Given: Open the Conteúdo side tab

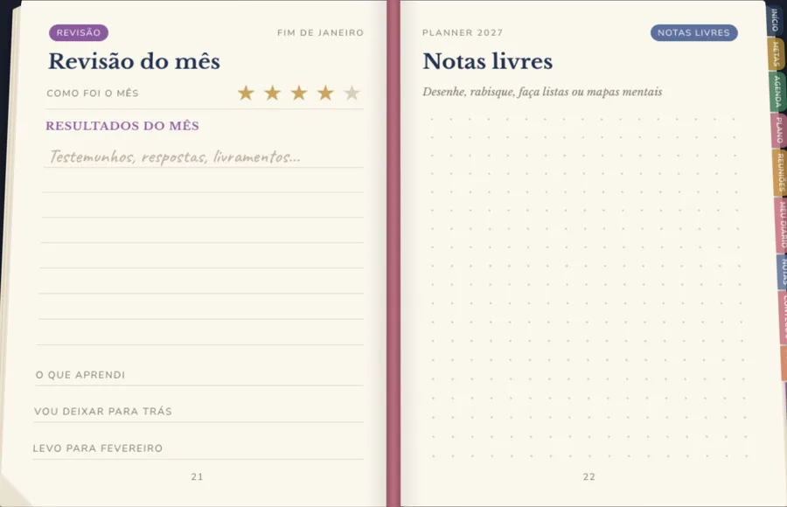Looking at the screenshot, I should point(784,317).
